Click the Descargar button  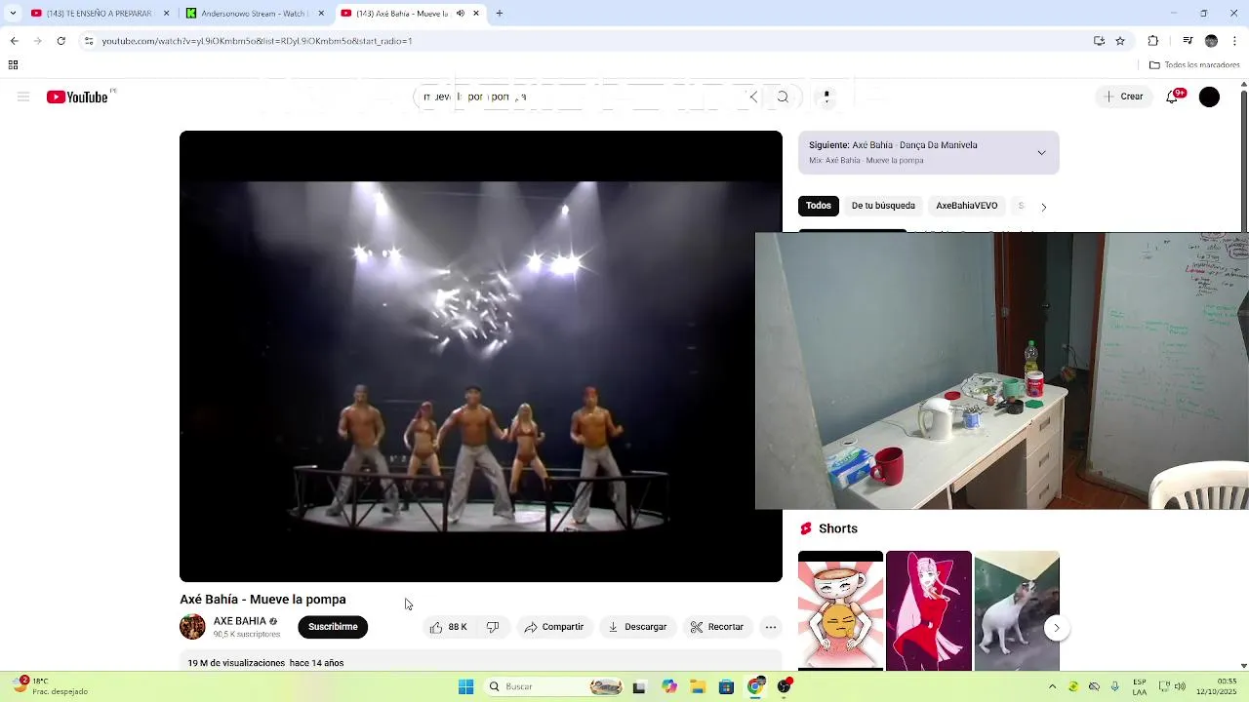point(637,627)
